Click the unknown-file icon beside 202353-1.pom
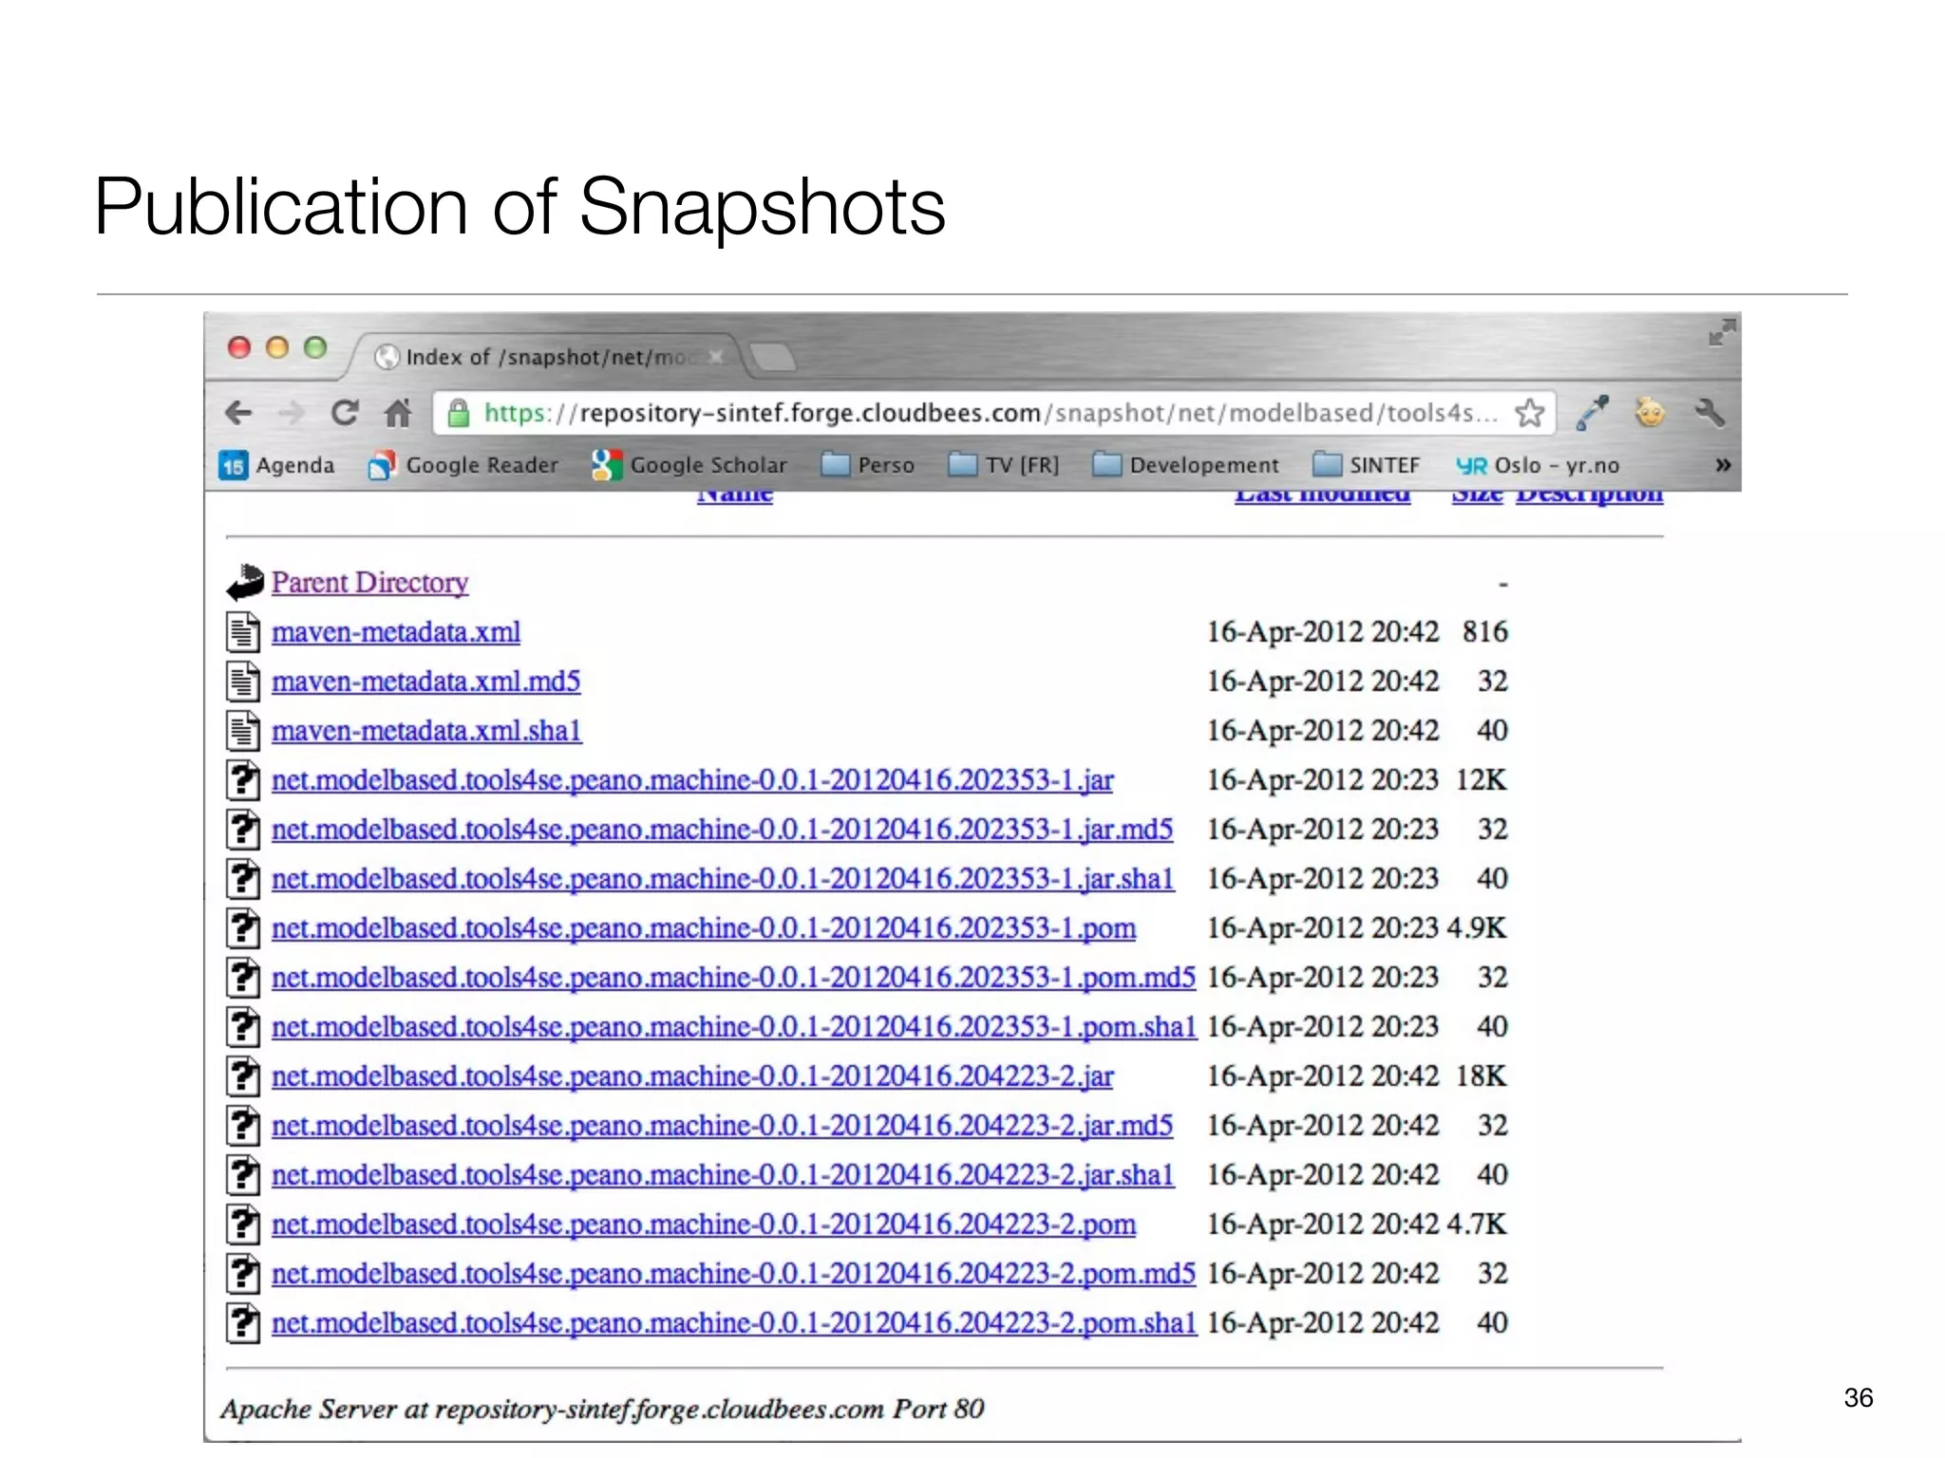Viewport: 1945px width, 1458px height. point(243,928)
